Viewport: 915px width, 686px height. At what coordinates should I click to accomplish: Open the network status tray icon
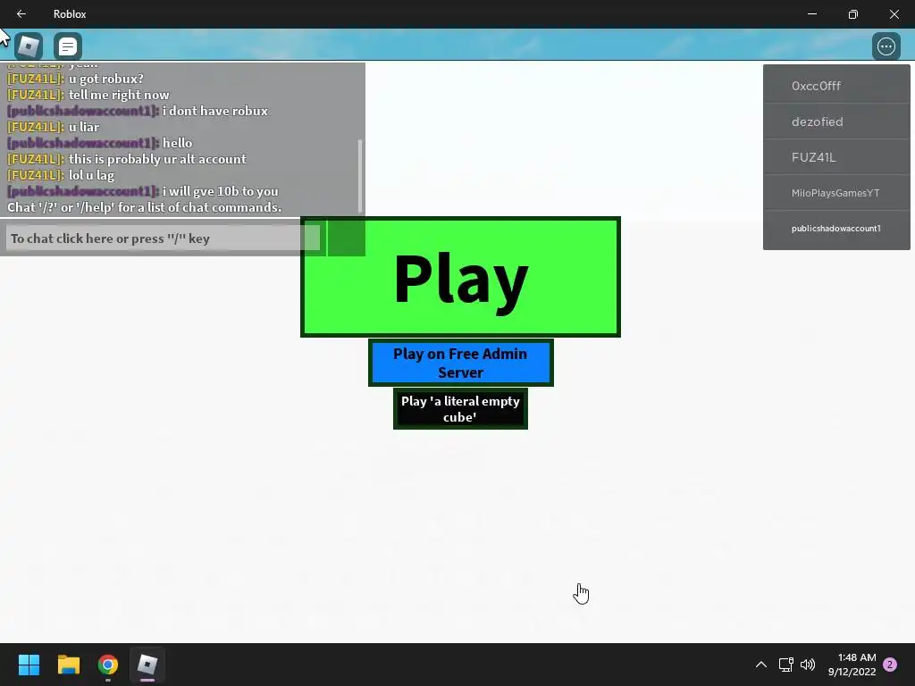[x=786, y=665]
